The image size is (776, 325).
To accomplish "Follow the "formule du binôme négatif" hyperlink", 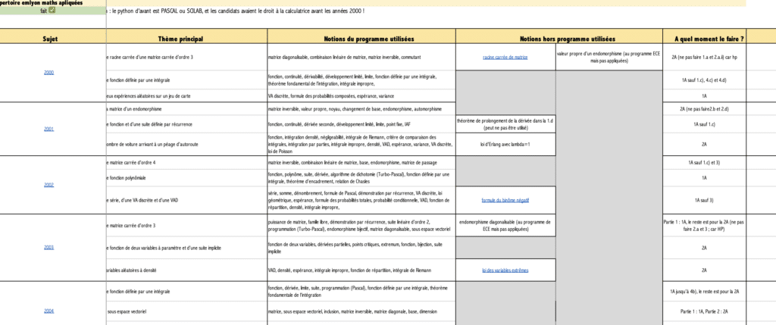I will 505,200.
